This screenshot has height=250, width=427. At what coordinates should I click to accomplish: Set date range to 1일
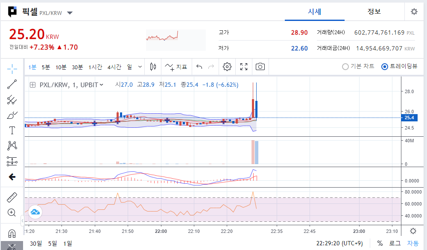point(67,244)
